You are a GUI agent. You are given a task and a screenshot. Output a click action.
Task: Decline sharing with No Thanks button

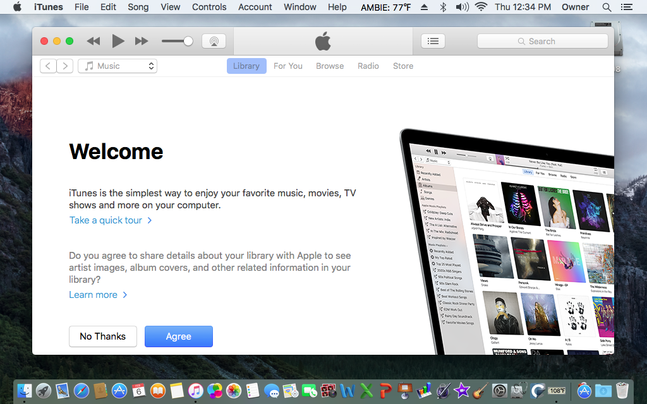103,336
